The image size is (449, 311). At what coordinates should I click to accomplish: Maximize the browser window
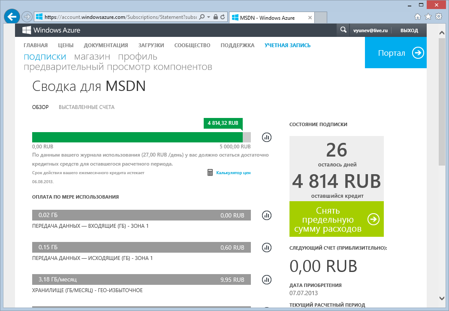(x=421, y=5)
